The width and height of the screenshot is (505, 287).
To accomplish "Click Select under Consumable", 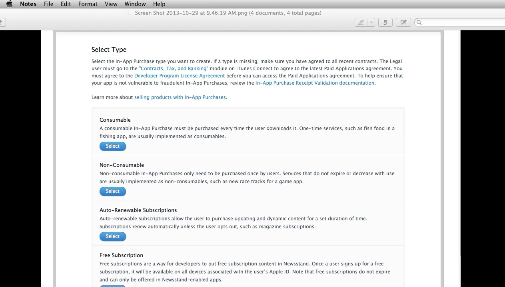I will 113,146.
